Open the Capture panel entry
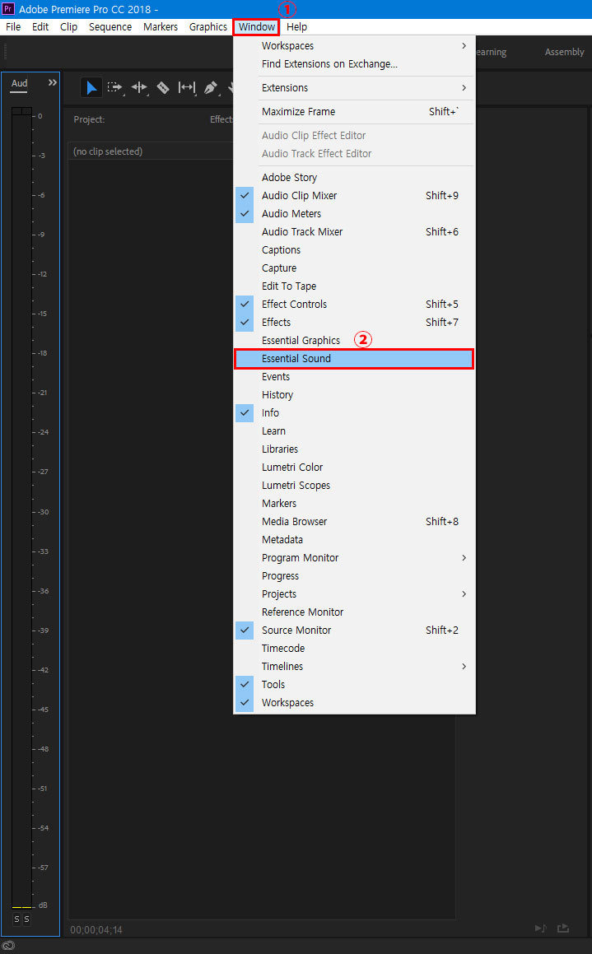592x954 pixels. 354,268
